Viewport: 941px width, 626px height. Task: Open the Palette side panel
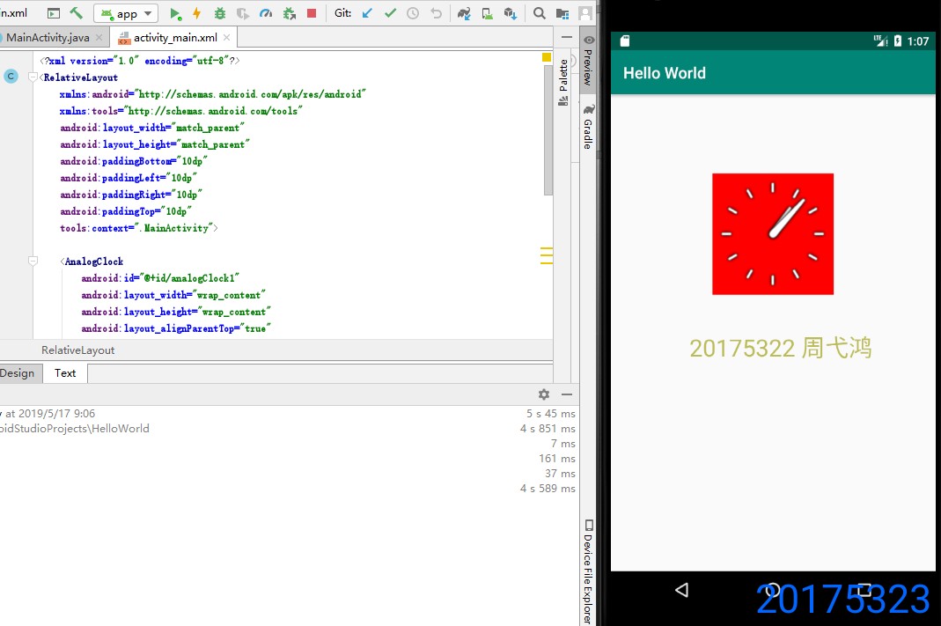562,82
